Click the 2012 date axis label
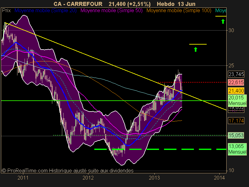Viewport: 249px width, 187px height. pyautogui.click(x=88, y=178)
